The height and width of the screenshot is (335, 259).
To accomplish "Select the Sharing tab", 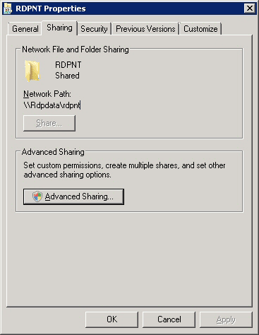I will [59, 28].
